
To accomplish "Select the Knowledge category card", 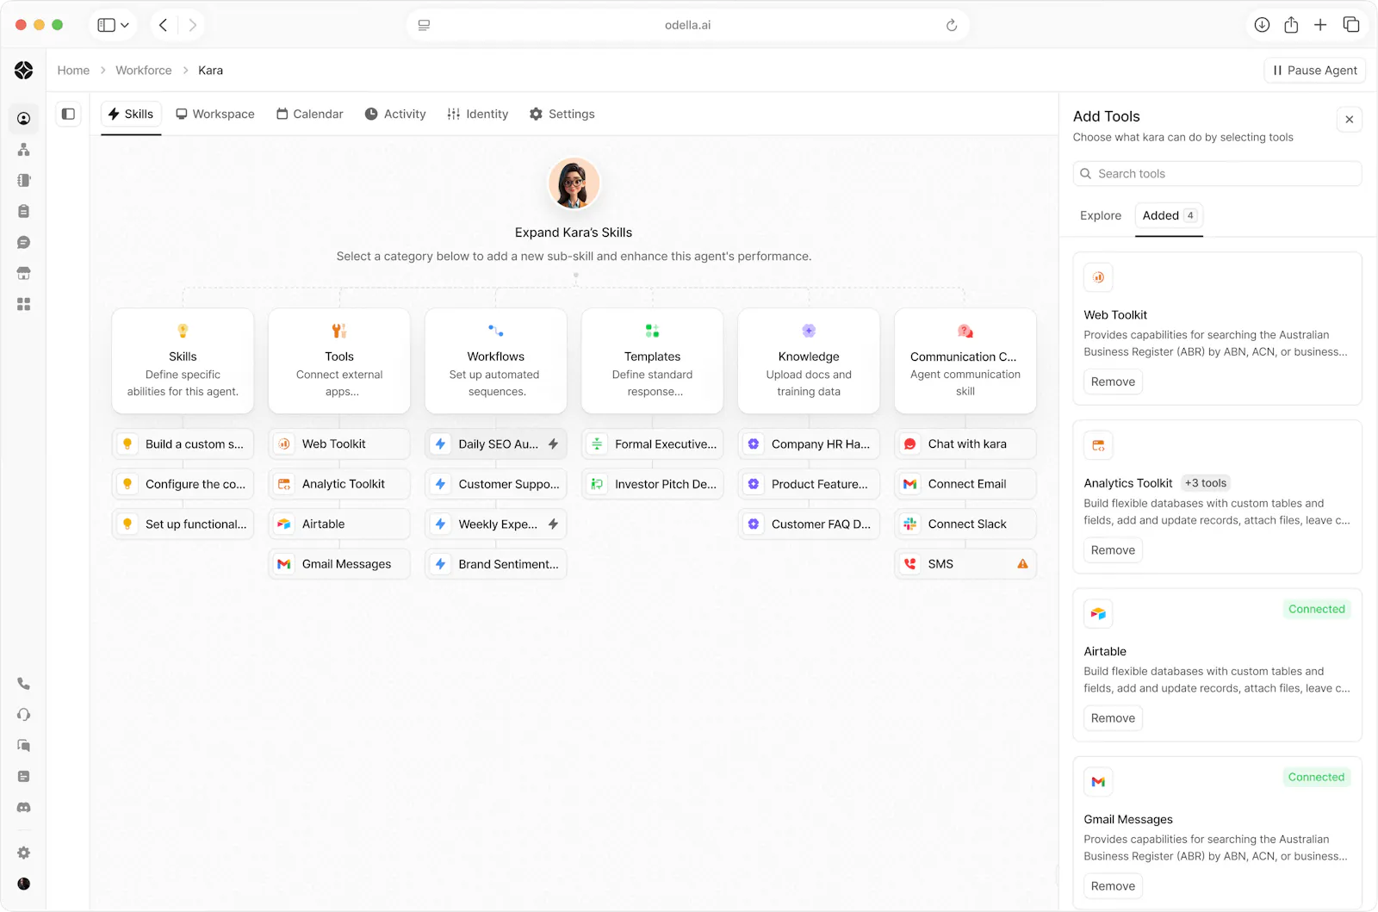I will (809, 361).
